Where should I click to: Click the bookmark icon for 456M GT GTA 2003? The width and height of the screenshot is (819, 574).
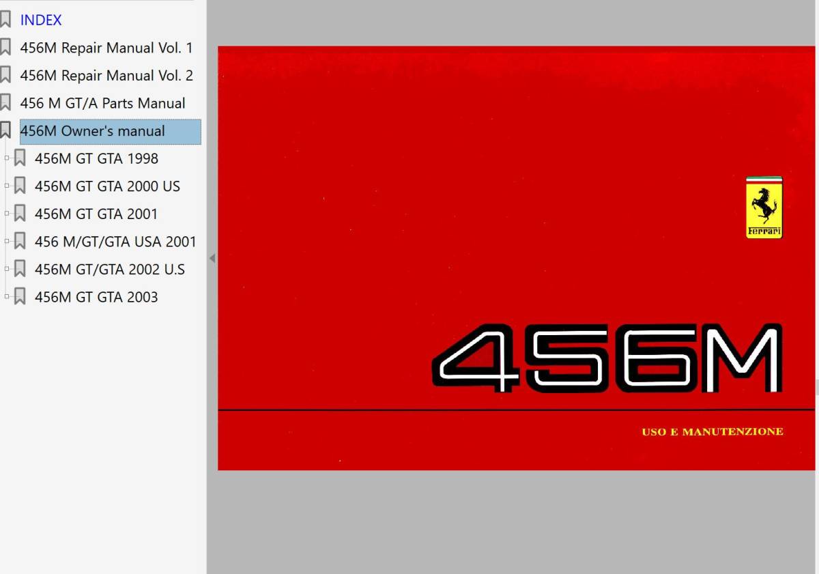pyautogui.click(x=20, y=297)
